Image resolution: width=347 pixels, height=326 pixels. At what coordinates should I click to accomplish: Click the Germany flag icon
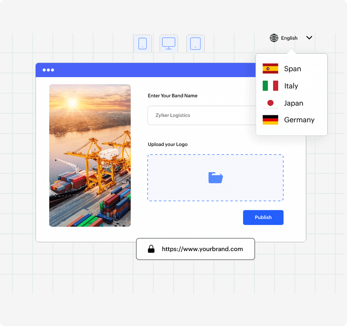[270, 120]
